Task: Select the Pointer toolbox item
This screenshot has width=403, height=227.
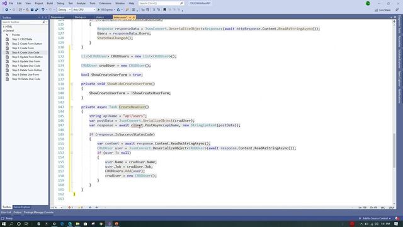Action: point(25,35)
